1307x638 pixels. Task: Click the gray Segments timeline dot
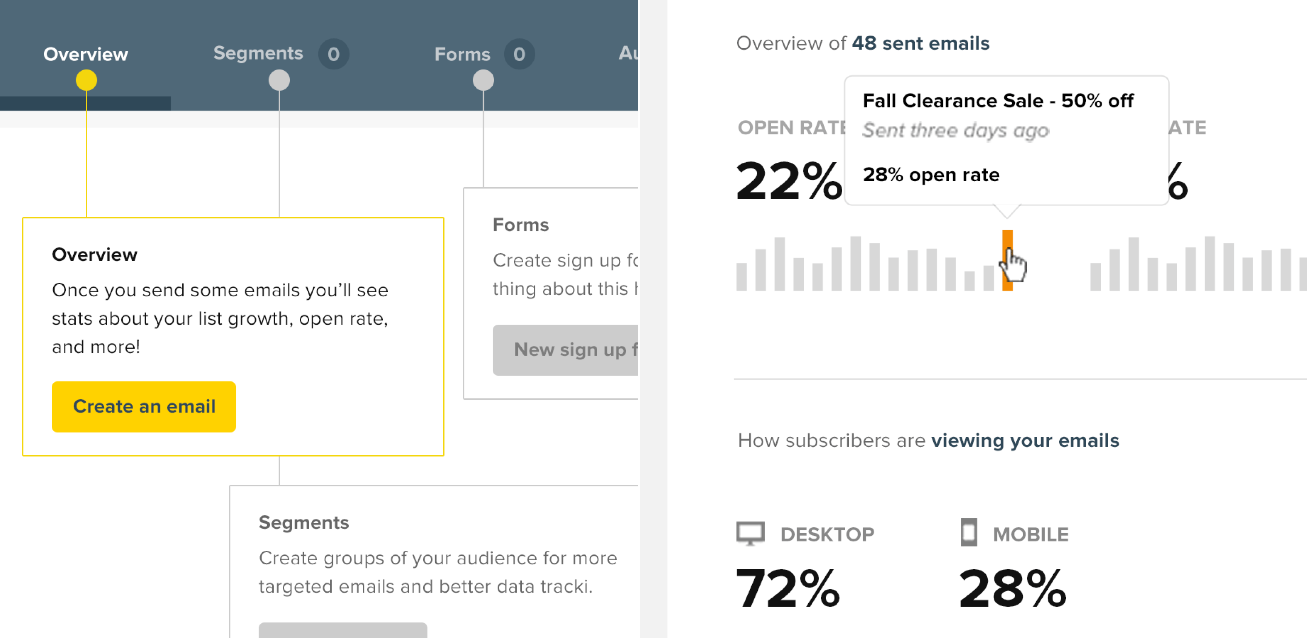click(279, 80)
